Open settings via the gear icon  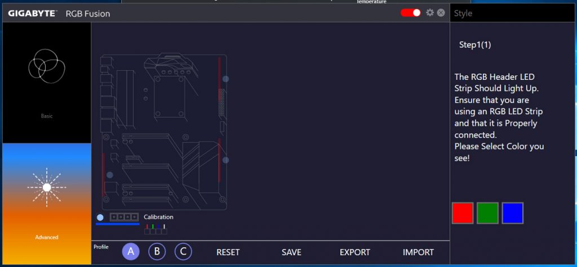pyautogui.click(x=430, y=12)
